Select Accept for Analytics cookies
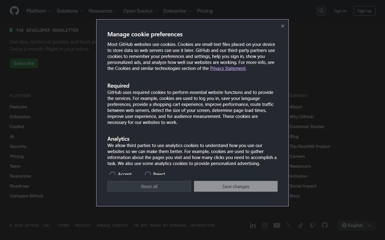 coord(112,174)
